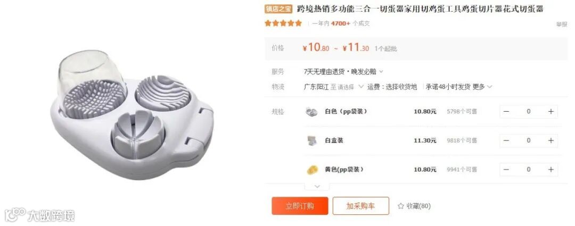The image size is (575, 226).
Task: Click the 白盒装 variant thumbnail
Action: (311, 141)
